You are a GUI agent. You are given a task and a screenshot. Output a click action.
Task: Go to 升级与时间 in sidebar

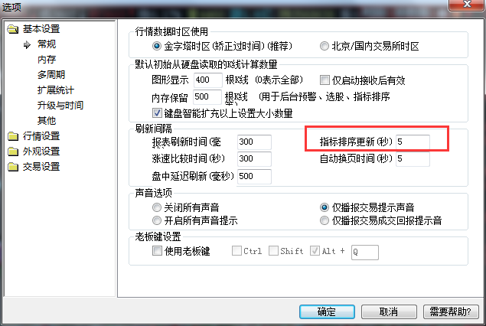tap(60, 105)
